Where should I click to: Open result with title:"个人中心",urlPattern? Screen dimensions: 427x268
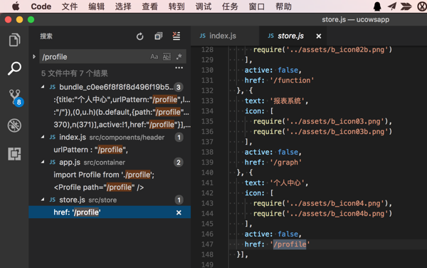click(x=122, y=100)
